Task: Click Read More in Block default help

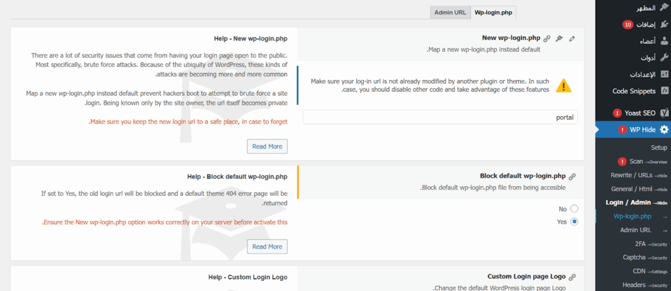Action: pos(267,246)
